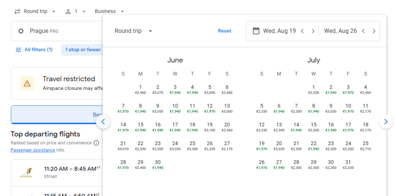Image resolution: width=395 pixels, height=196 pixels.
Task: Open the Passenger assistance link
Action: pos(33,150)
